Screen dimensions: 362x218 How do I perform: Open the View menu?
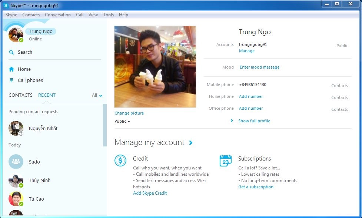pos(93,15)
